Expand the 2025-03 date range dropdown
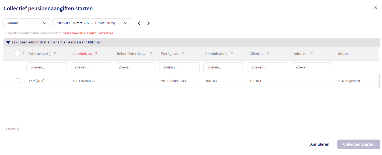 point(92,23)
